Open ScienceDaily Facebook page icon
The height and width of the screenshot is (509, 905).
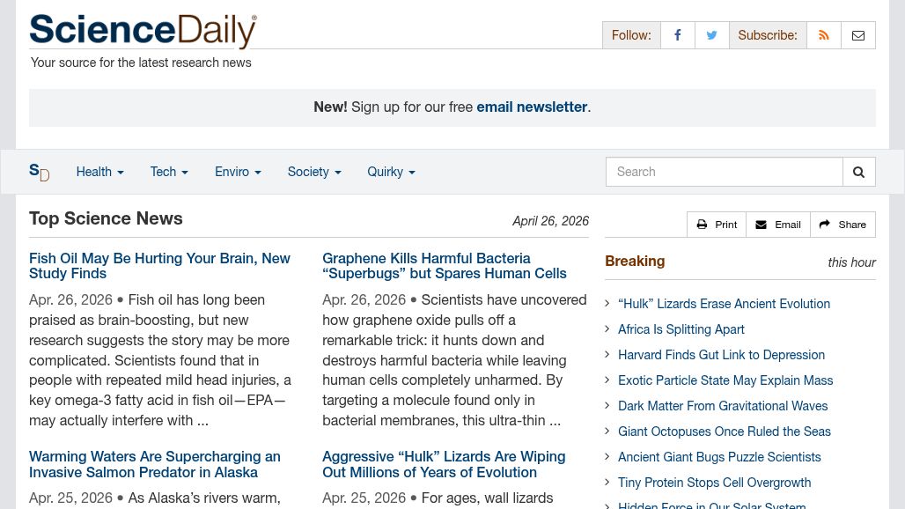(677, 35)
